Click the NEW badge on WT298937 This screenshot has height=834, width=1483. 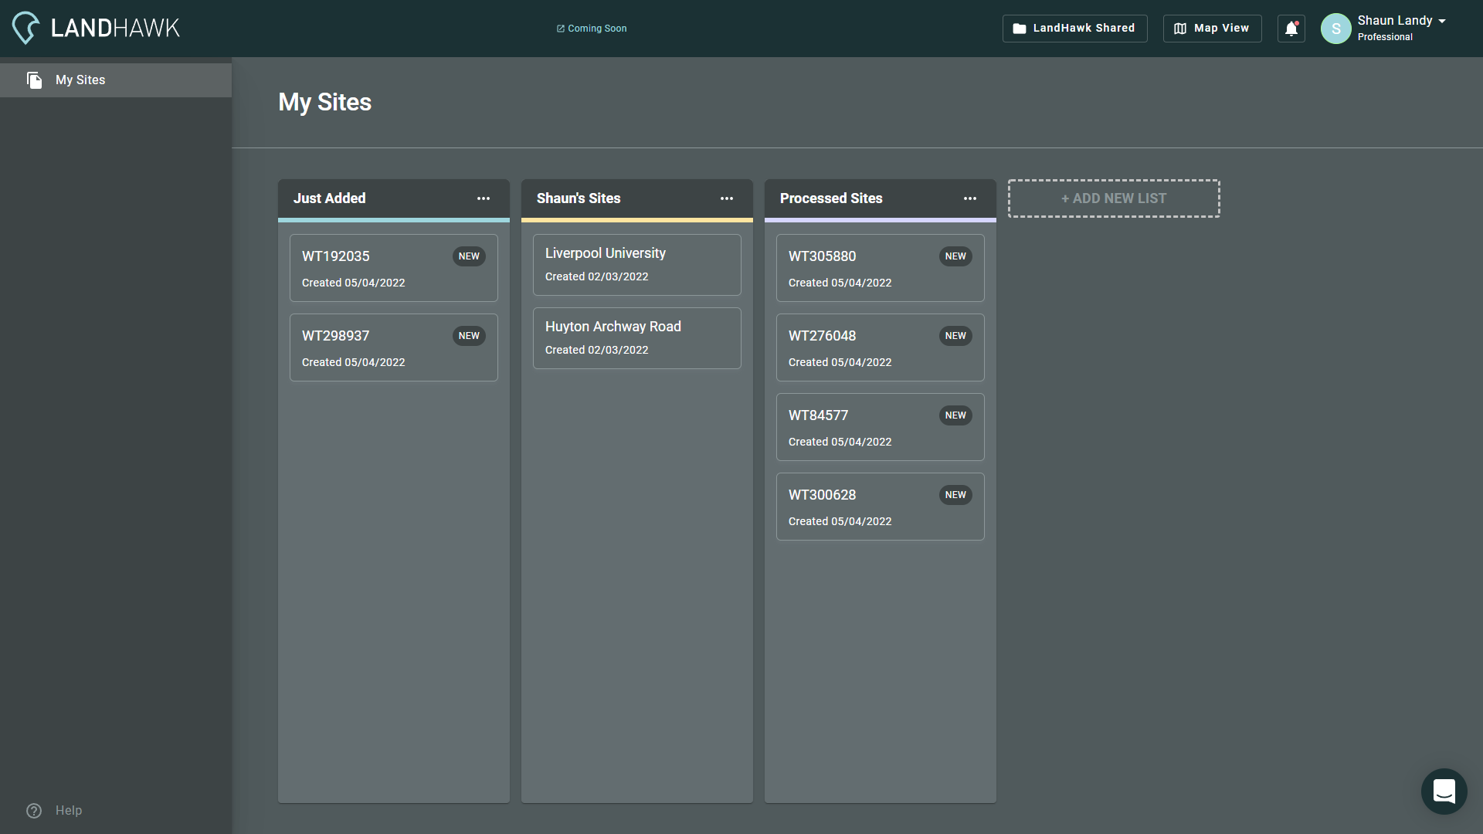[x=469, y=336]
